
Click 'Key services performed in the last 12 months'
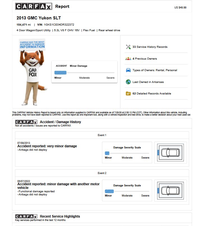tap(40, 220)
